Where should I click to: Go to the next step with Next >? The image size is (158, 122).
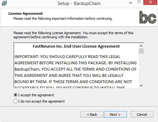115,114
